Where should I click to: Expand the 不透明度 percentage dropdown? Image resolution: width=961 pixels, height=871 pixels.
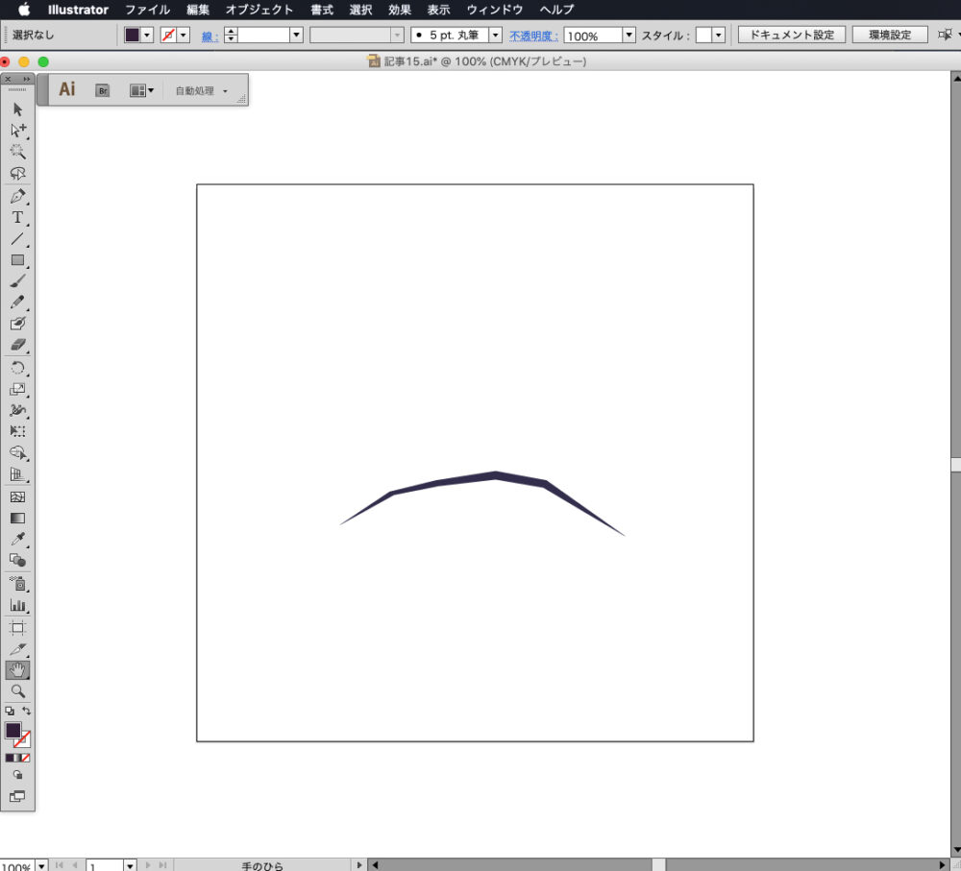pos(629,35)
